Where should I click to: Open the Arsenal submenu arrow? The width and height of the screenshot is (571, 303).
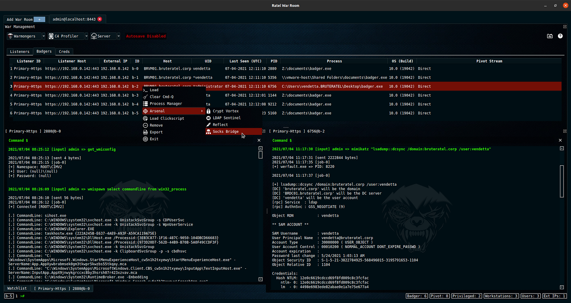tap(202, 111)
